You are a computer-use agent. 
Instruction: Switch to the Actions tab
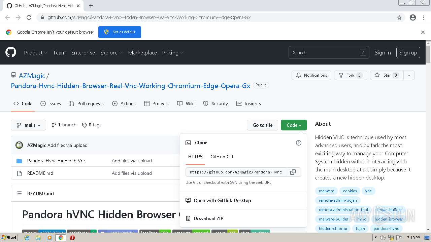124,104
